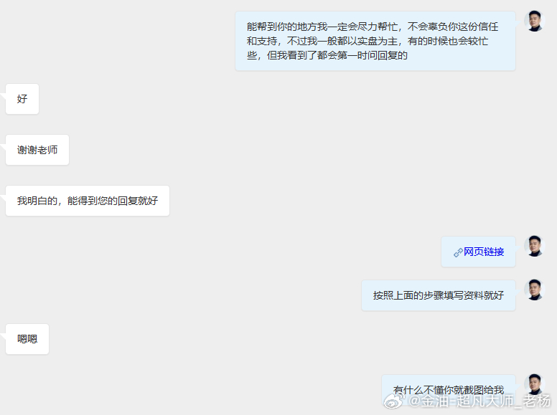
Task: Select the message 嗯嗯
Action: [27, 339]
